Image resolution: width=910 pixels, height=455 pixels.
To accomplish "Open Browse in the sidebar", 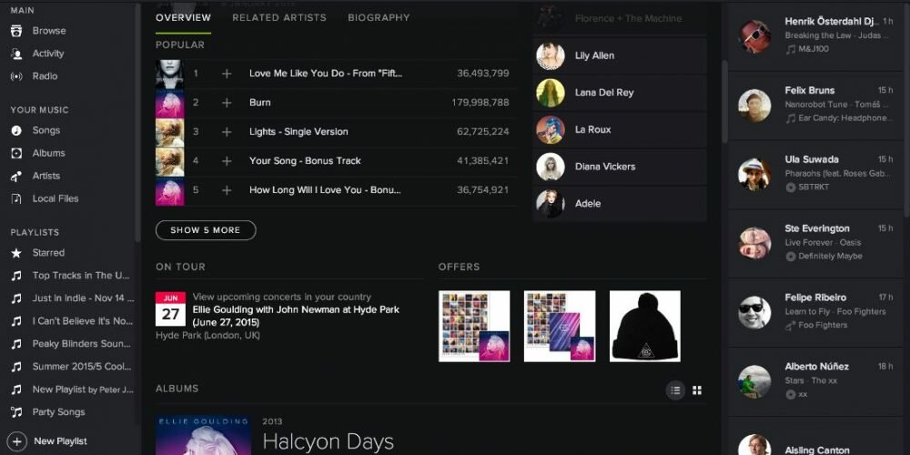I will (x=49, y=31).
